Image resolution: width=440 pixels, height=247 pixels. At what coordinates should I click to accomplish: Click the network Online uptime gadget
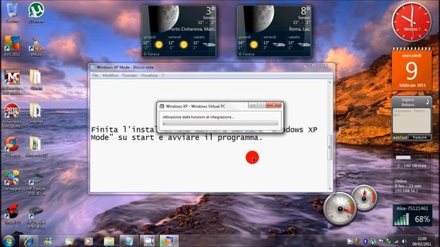tap(412, 186)
